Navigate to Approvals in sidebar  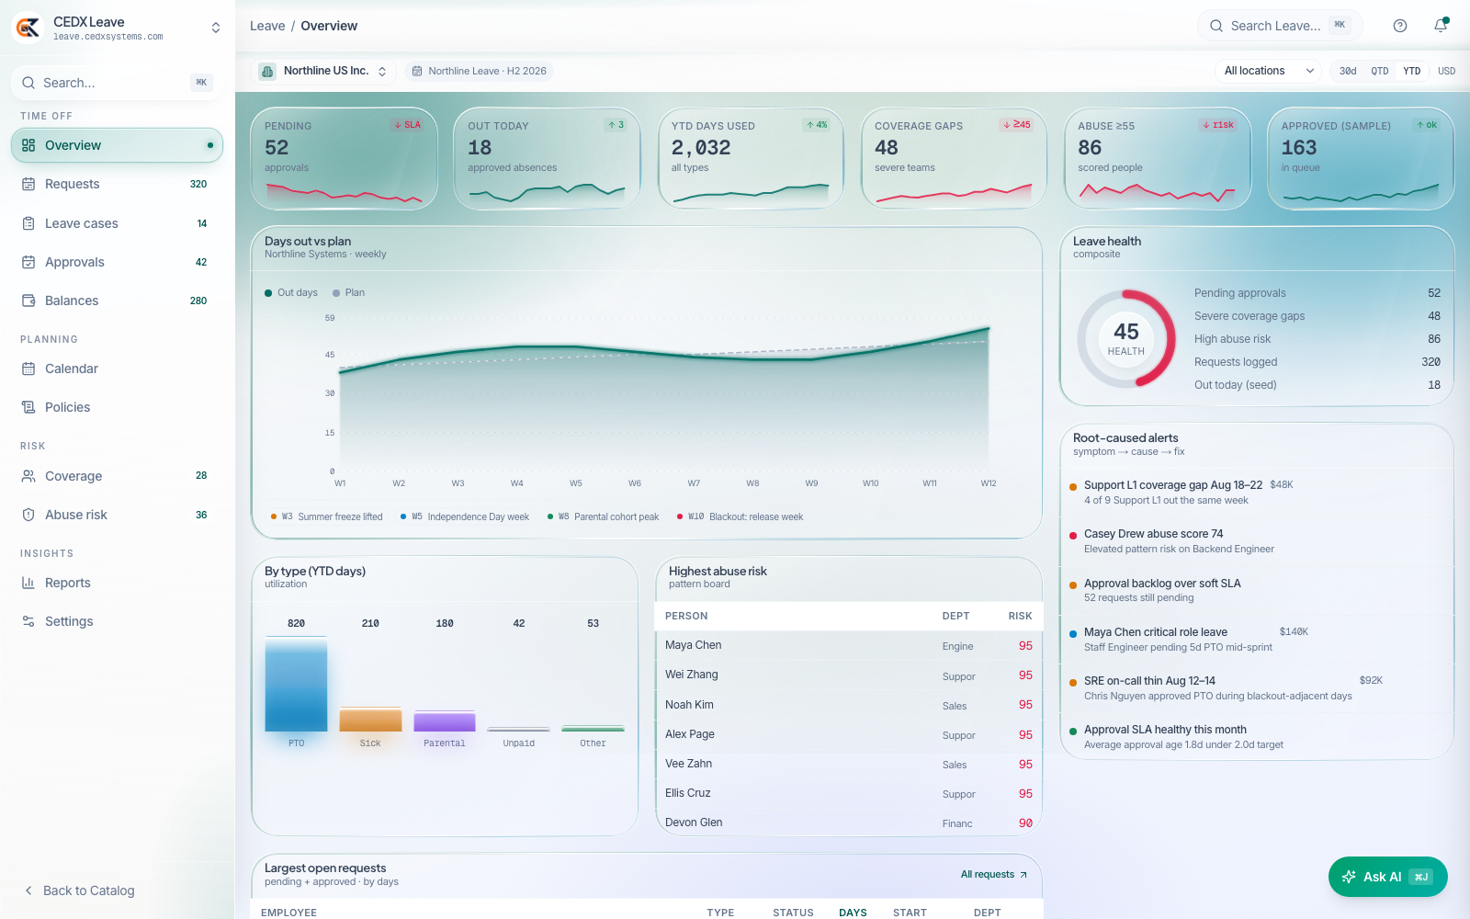[x=117, y=262]
